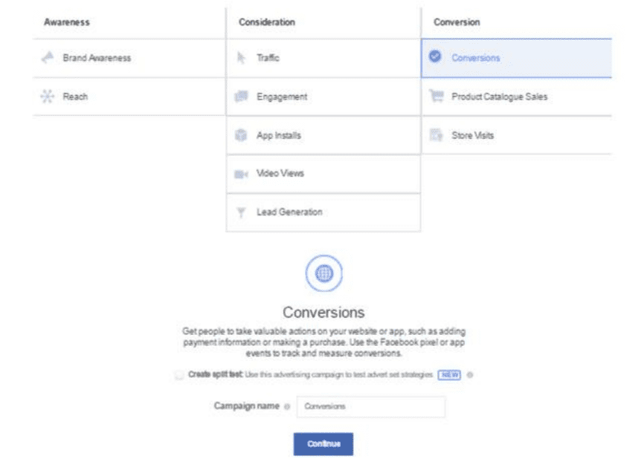The width and height of the screenshot is (644, 461).
Task: Click the Continue button
Action: pos(323,444)
